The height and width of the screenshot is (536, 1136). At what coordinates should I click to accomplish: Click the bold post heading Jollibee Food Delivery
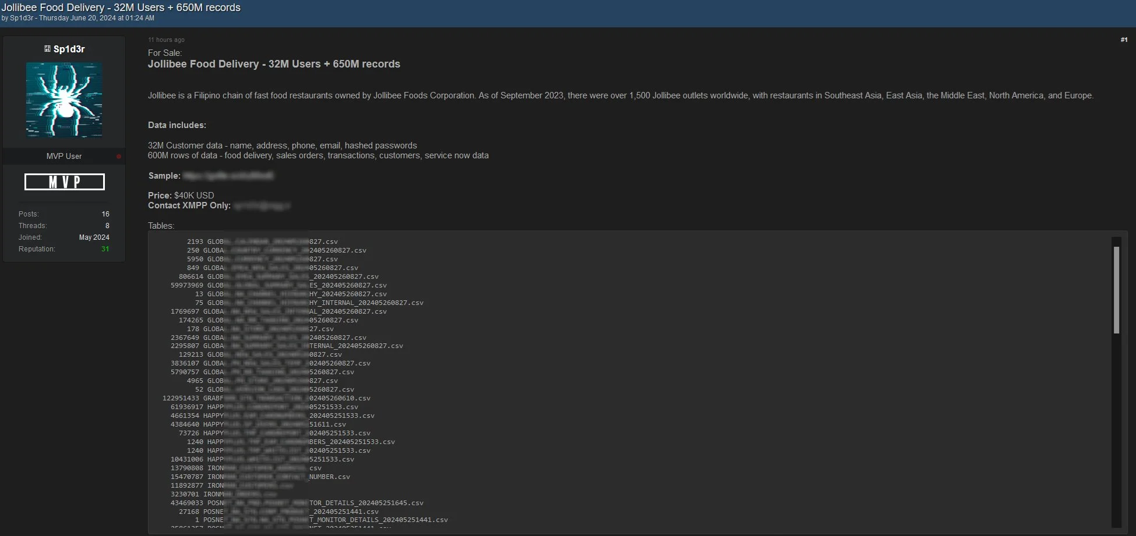point(274,64)
